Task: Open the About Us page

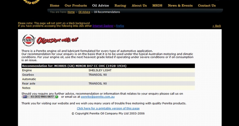Action: tap(139, 6)
